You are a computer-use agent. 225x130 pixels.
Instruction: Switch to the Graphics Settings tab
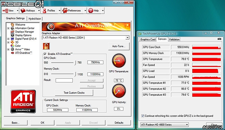point(15,18)
